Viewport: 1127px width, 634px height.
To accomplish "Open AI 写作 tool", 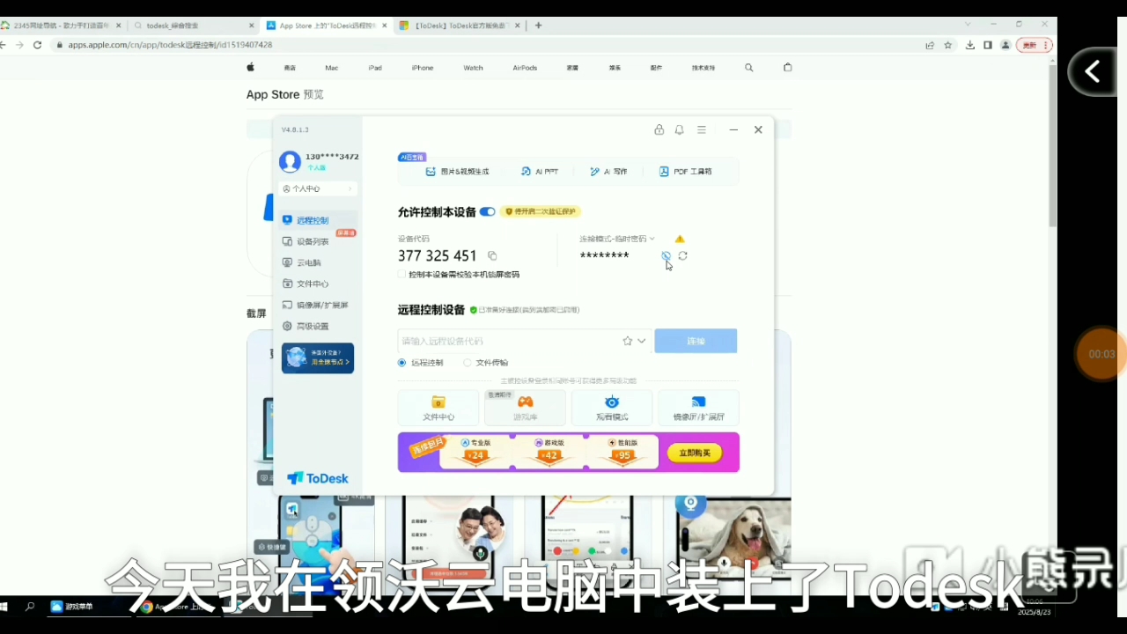I will 608,172.
